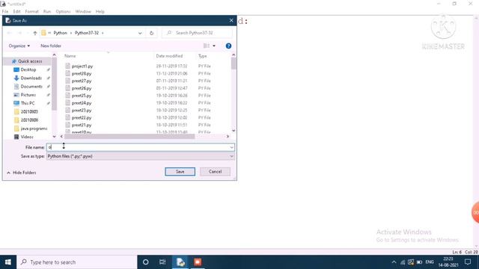Go up one folder level arrow
Image resolution: width=479 pixels, height=269 pixels.
click(35, 33)
